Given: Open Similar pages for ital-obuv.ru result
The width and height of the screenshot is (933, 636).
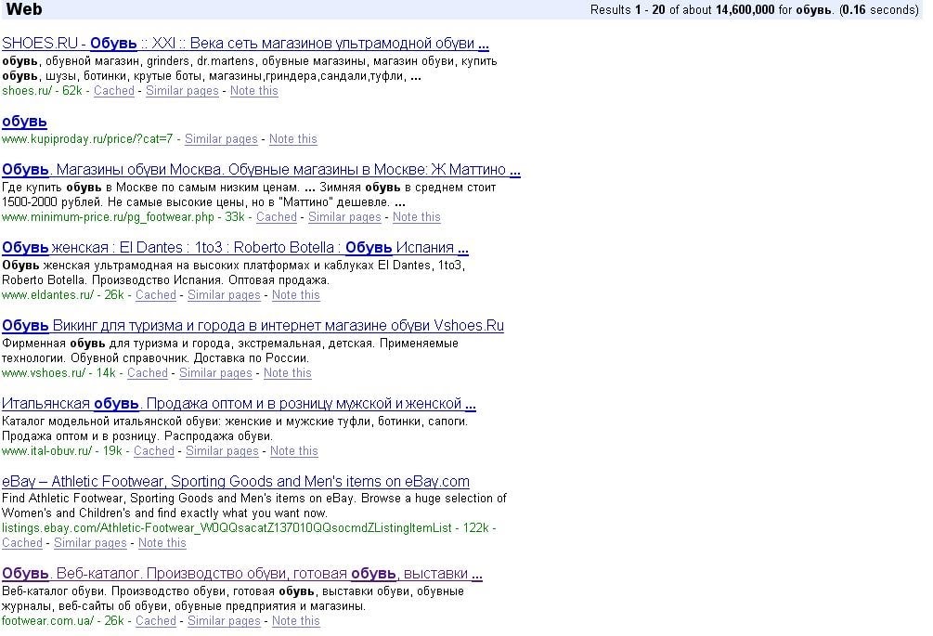Looking at the screenshot, I should pos(222,450).
